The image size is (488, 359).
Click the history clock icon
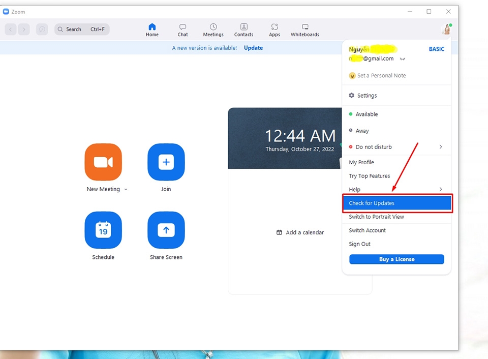pyautogui.click(x=42, y=29)
